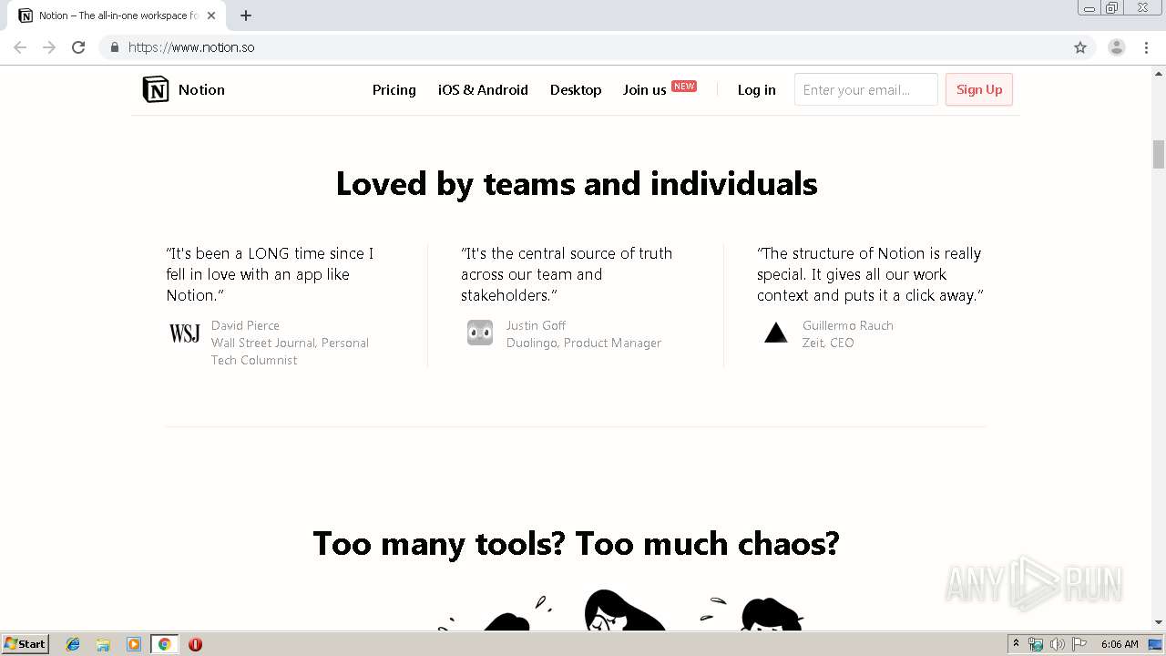Click the Action Center flag icon
The width and height of the screenshot is (1166, 656).
point(1079,644)
